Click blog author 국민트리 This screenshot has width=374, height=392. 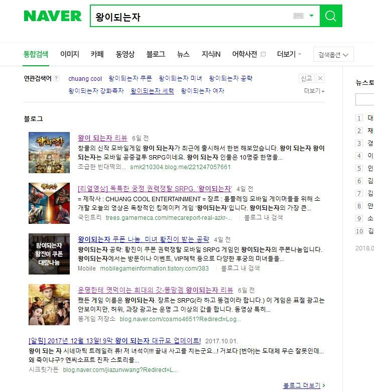click(89, 217)
